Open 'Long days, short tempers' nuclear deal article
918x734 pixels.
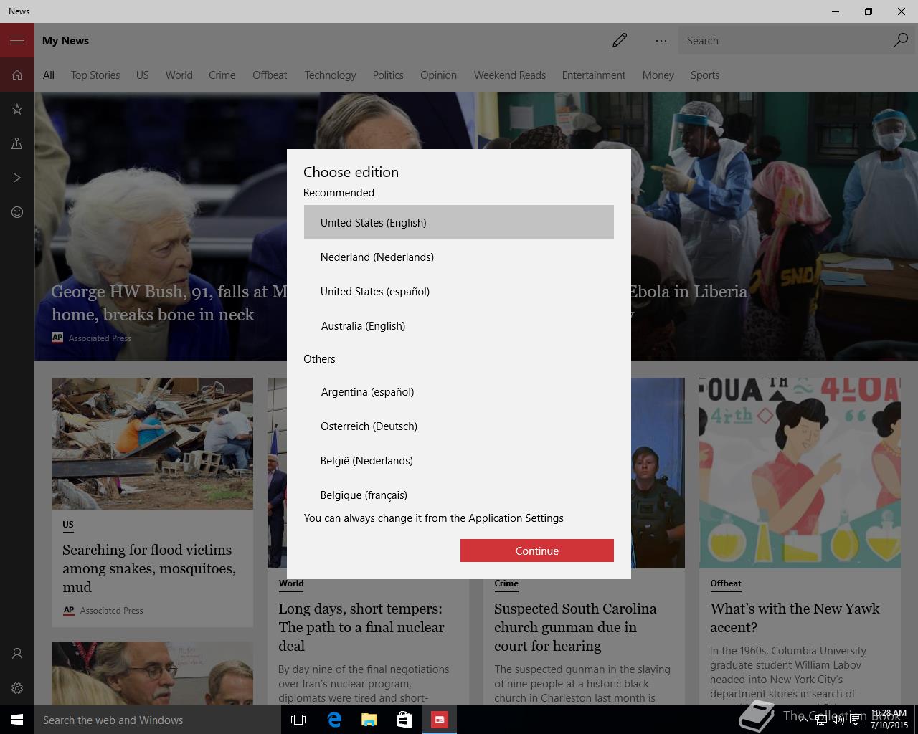361,627
